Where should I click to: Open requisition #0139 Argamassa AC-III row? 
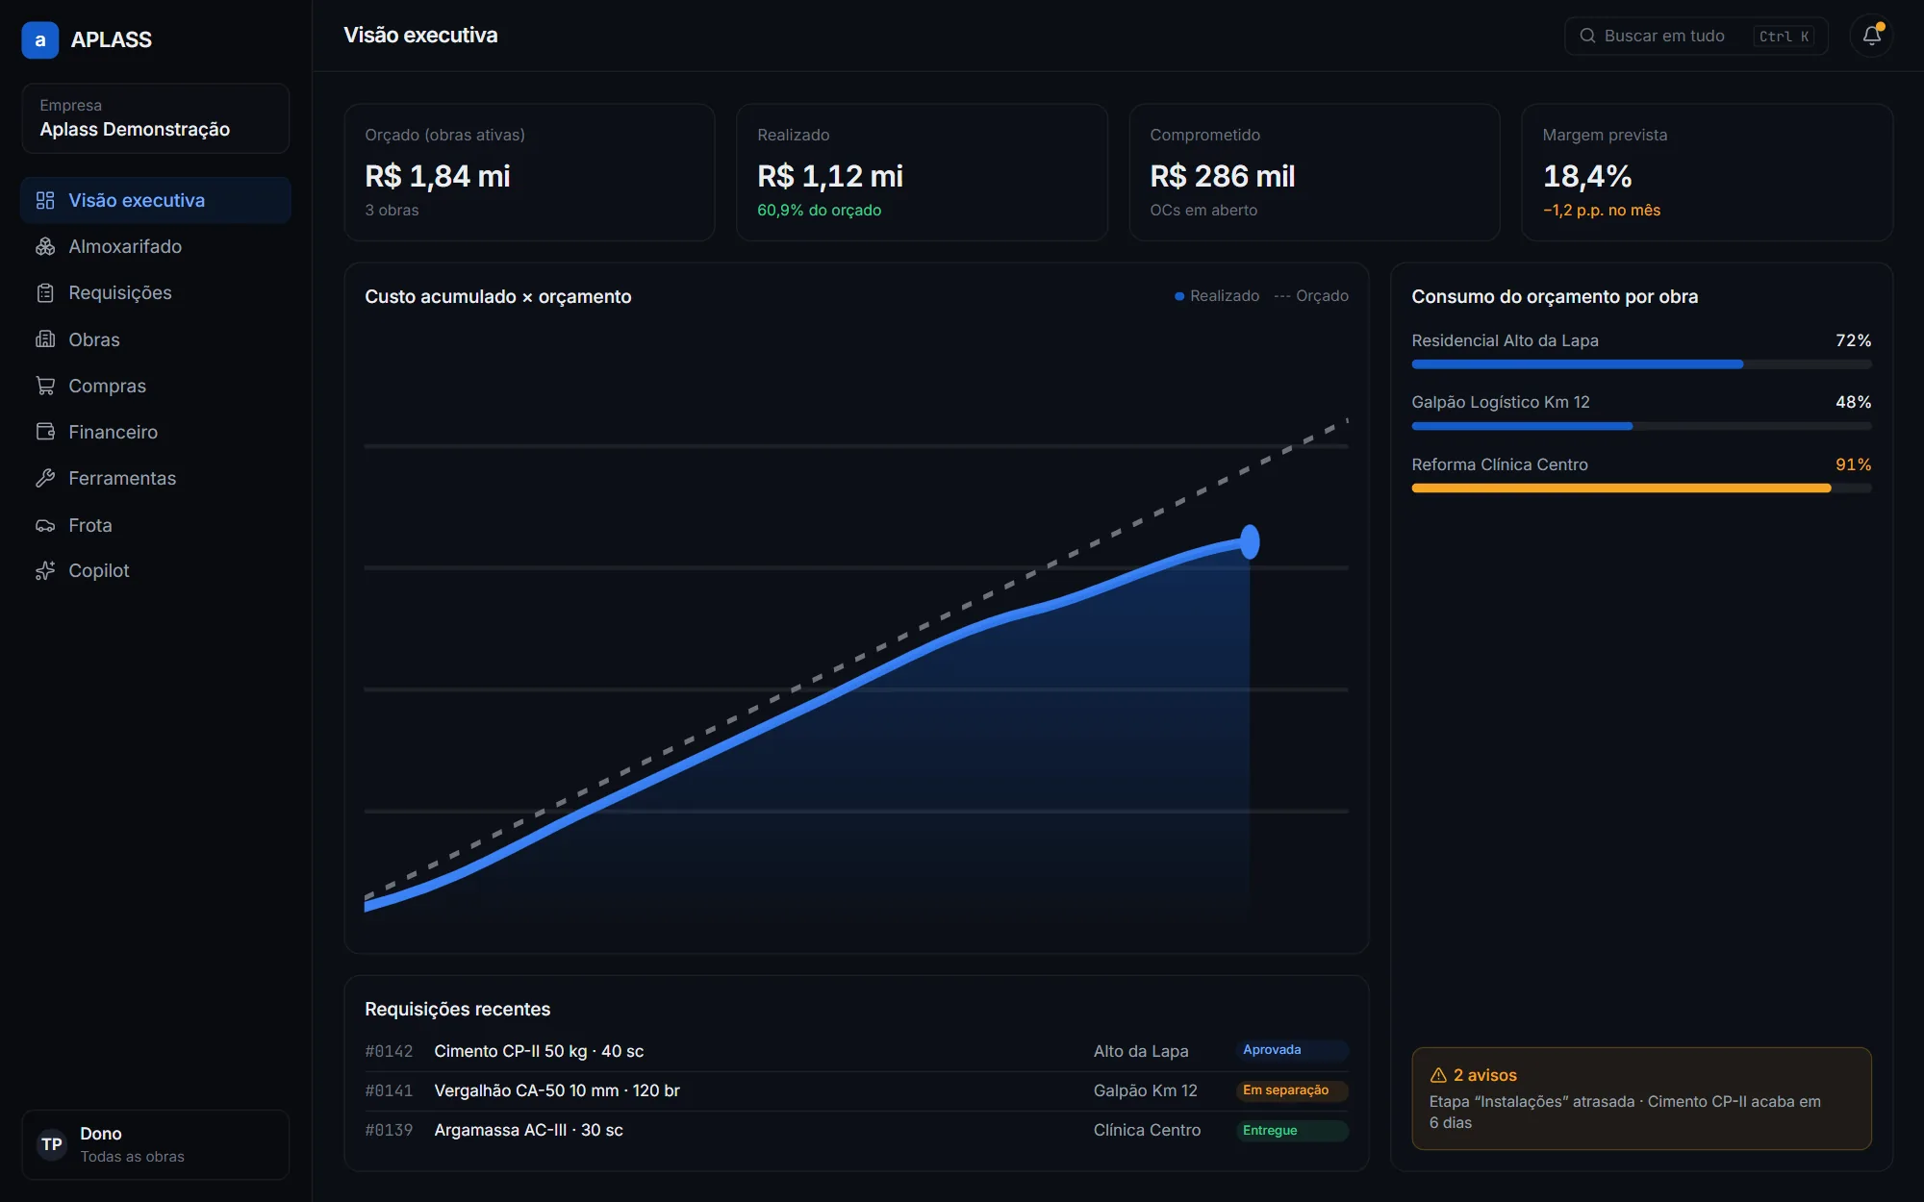point(856,1131)
